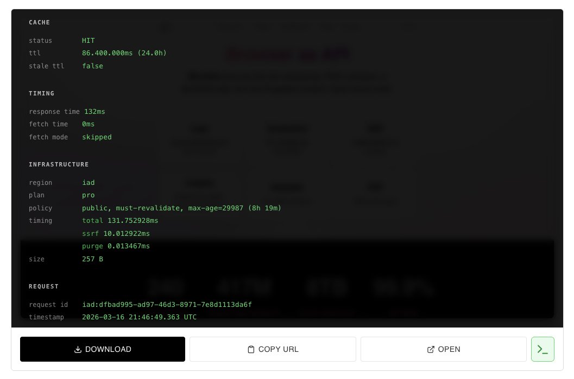Select the stale ttl value false

pos(93,66)
